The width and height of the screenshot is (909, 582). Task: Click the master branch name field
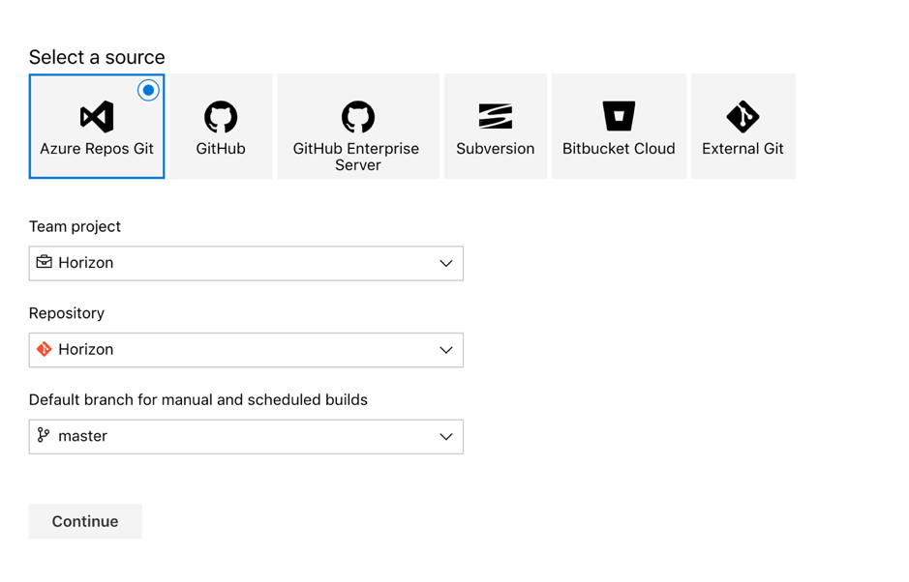[x=246, y=437]
